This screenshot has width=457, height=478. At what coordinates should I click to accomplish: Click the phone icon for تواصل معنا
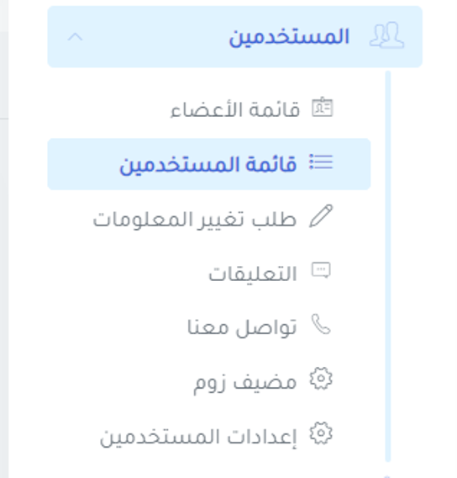(321, 324)
